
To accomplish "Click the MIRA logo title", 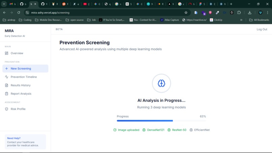I will coord(9,31).
